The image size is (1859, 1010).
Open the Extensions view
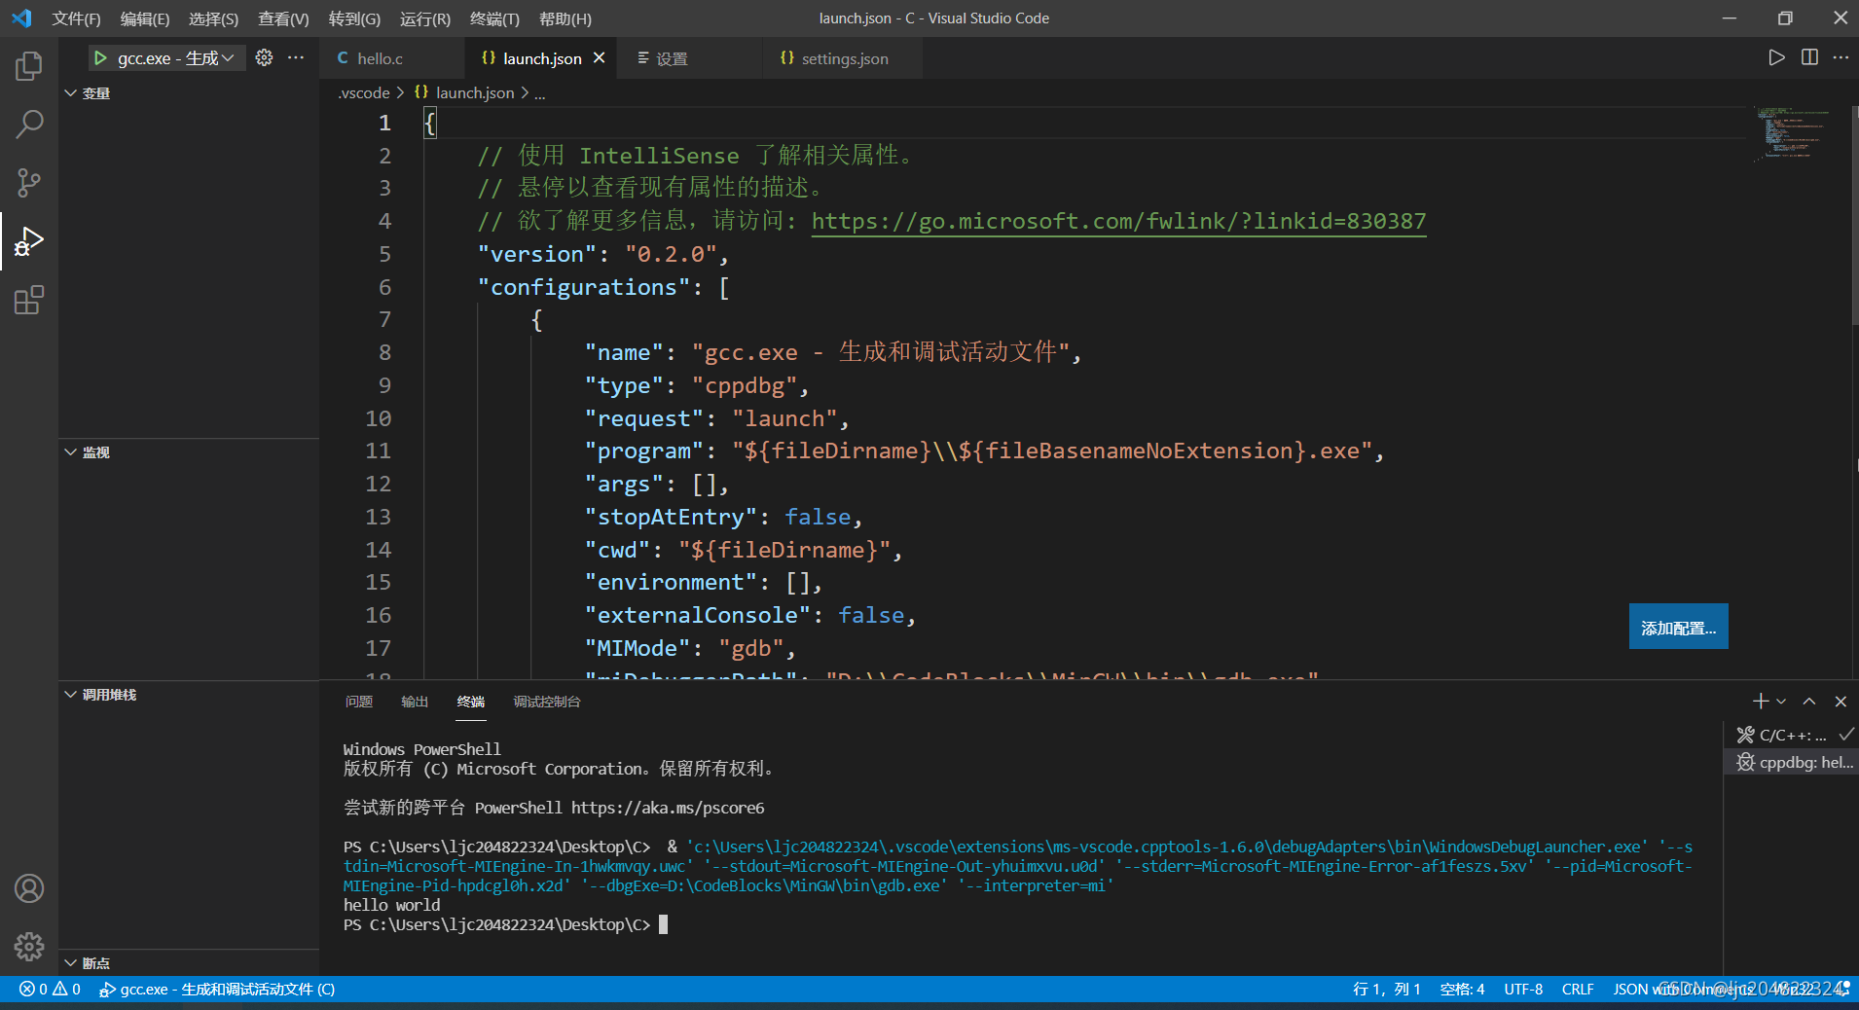[x=29, y=300]
